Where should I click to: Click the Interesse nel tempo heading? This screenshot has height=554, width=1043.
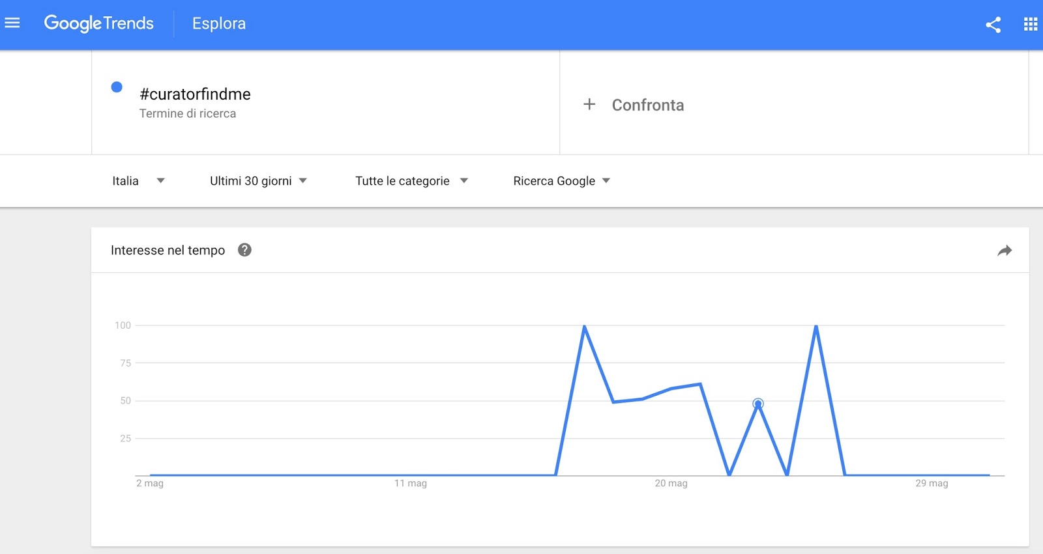tap(168, 251)
